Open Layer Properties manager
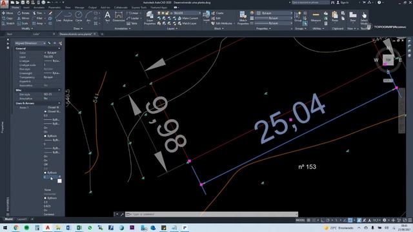 coord(150,18)
